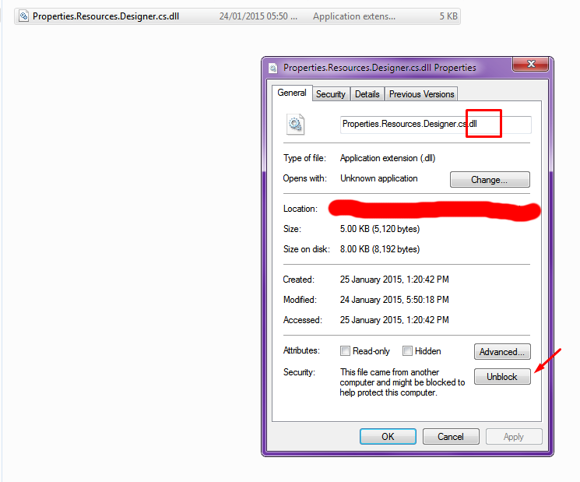Click the small icon in the Properties title bar
The width and height of the screenshot is (580, 482).
273,68
